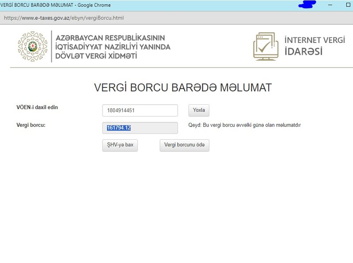Click the Qeyd note about previous day
This screenshot has height=263, width=353.
pos(244,125)
